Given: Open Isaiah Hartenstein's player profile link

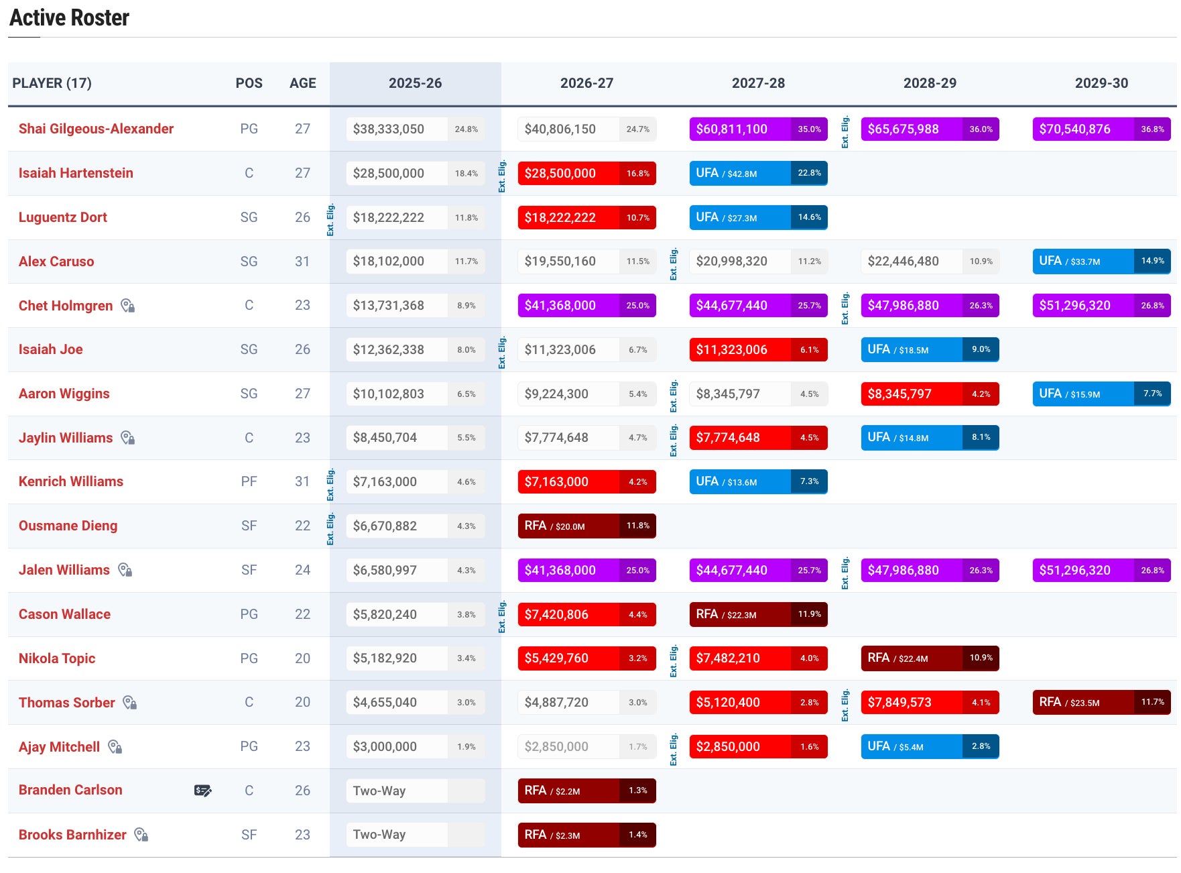Looking at the screenshot, I should pyautogui.click(x=76, y=173).
